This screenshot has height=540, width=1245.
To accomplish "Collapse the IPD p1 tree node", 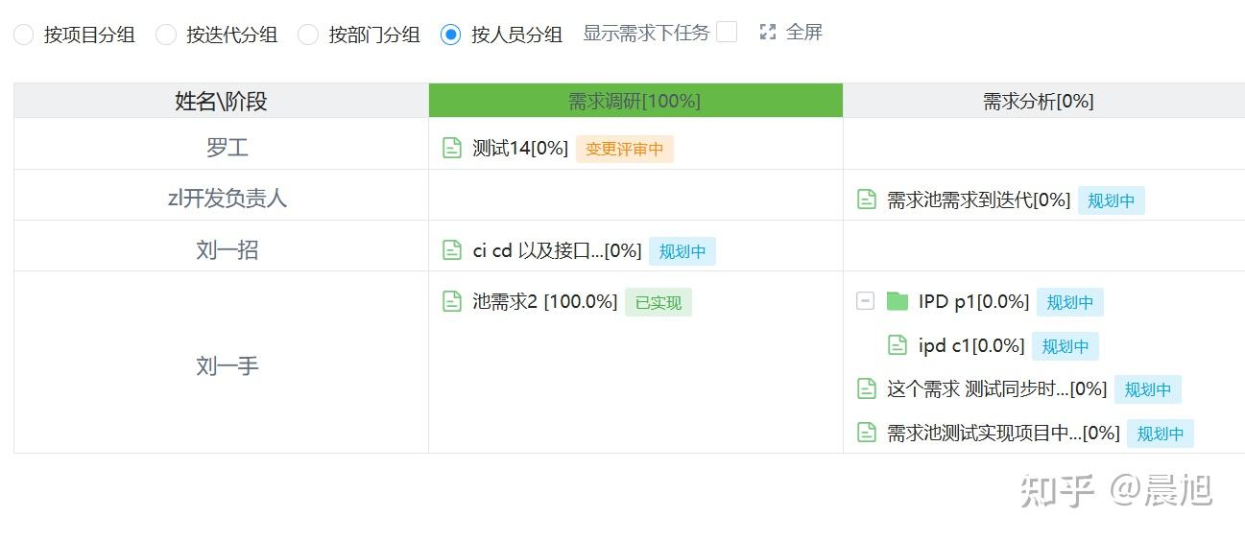I will pyautogui.click(x=865, y=301).
